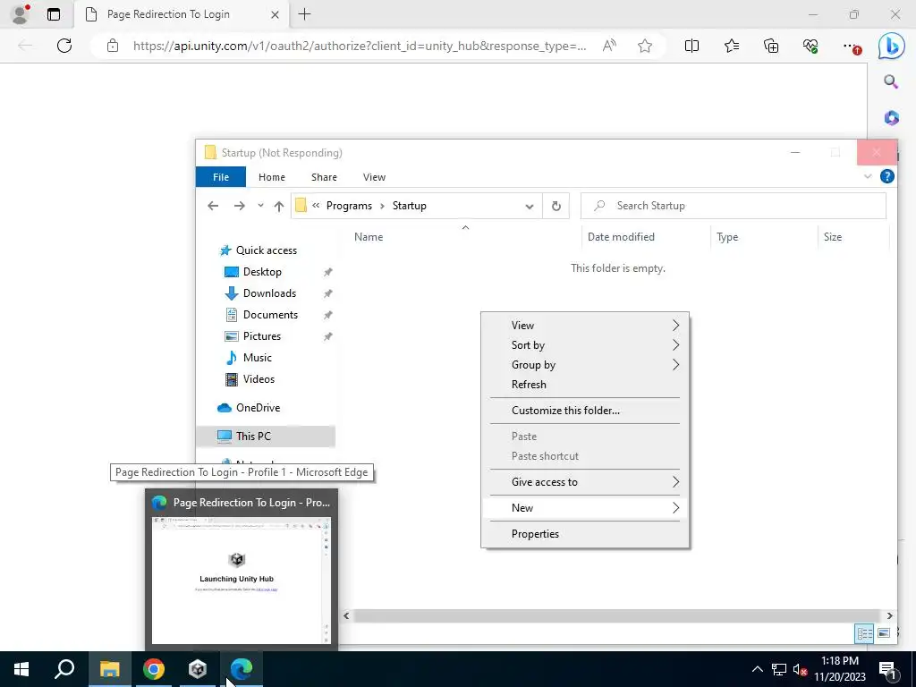Go up one folder level in Explorer
The width and height of the screenshot is (916, 687).
tap(279, 206)
